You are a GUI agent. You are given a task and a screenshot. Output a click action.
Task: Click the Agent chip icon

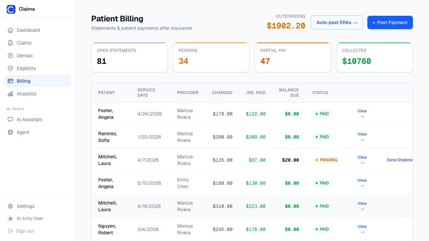10,132
